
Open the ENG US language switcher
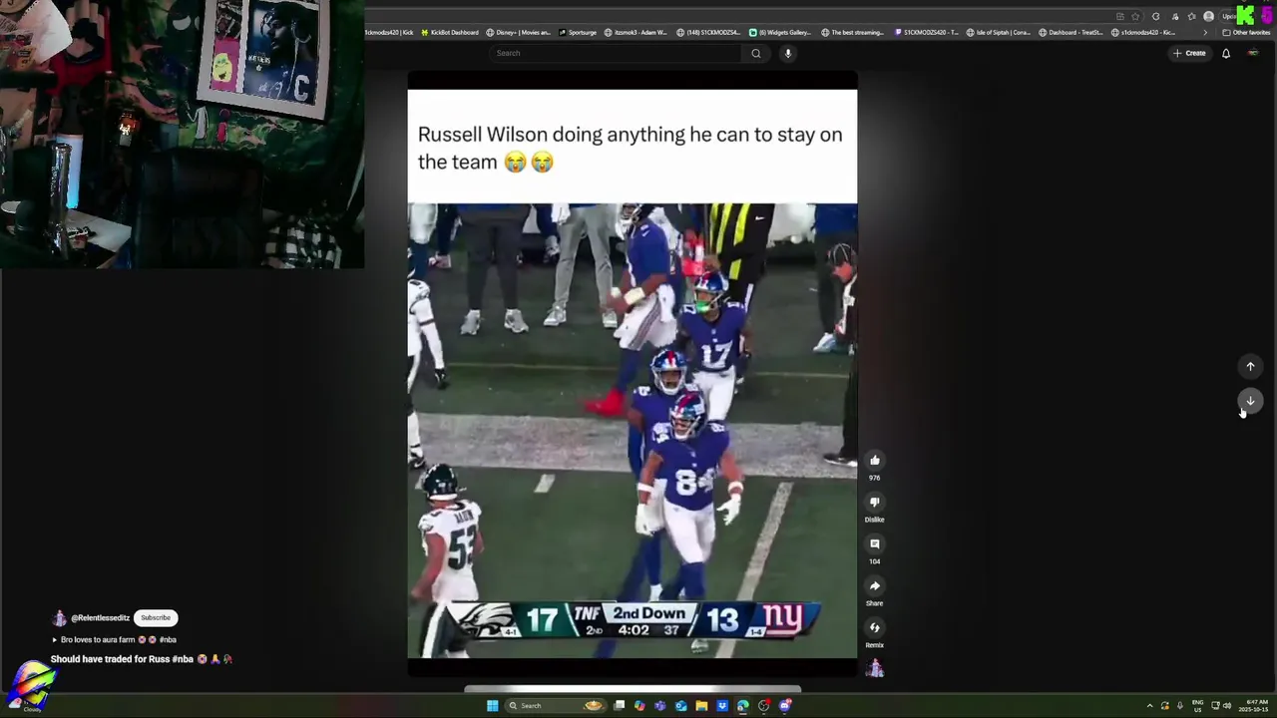point(1197,706)
